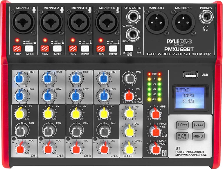Click the PMXU68BT model label
223x169 pixels.
point(179,49)
